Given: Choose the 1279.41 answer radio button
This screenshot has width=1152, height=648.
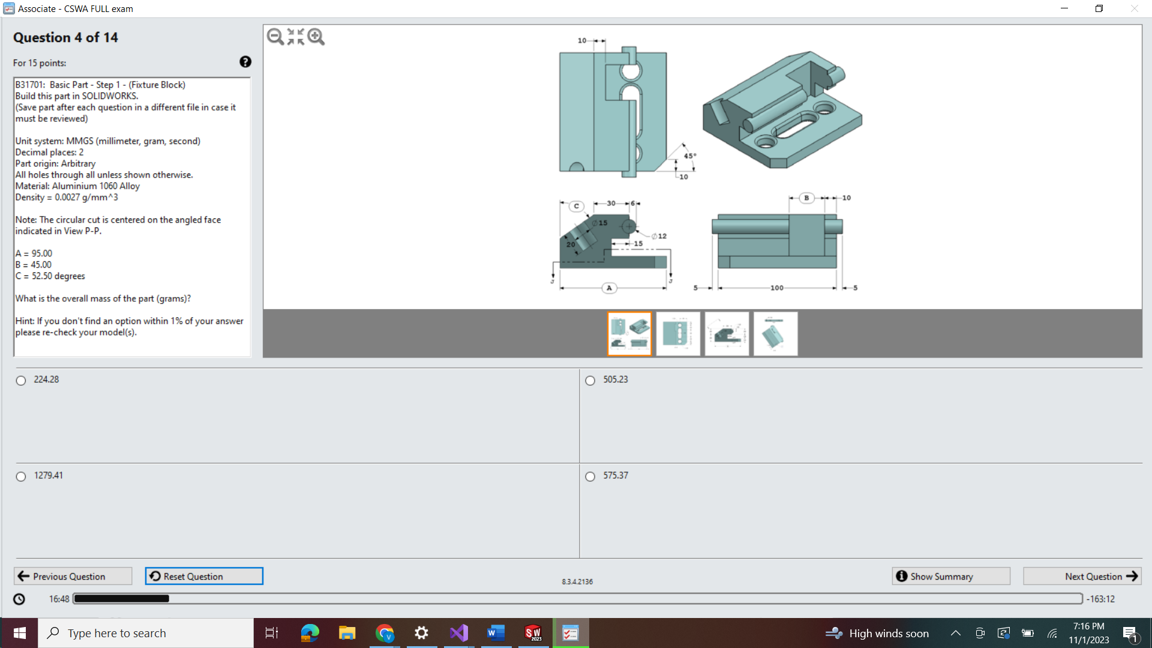Looking at the screenshot, I should pyautogui.click(x=21, y=476).
